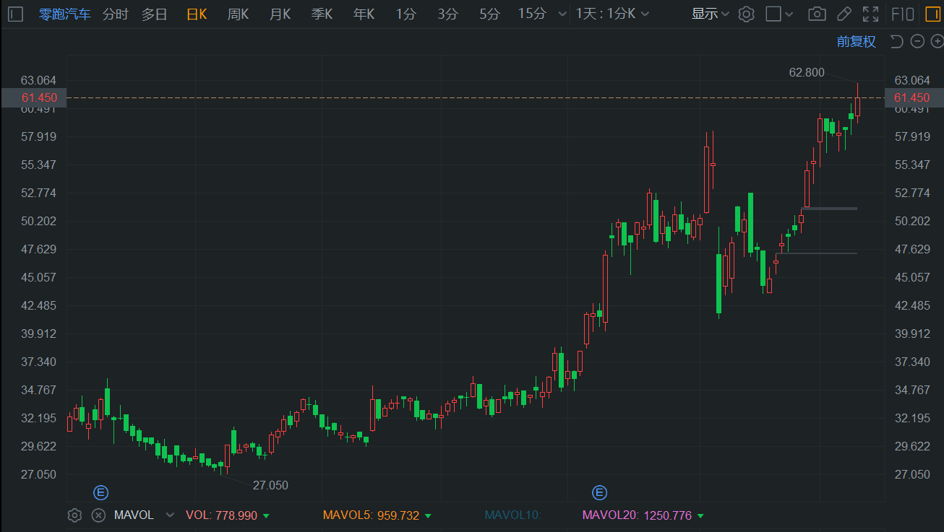The height and width of the screenshot is (532, 944).
Task: Remove the MAVOL indicator
Action: click(98, 515)
